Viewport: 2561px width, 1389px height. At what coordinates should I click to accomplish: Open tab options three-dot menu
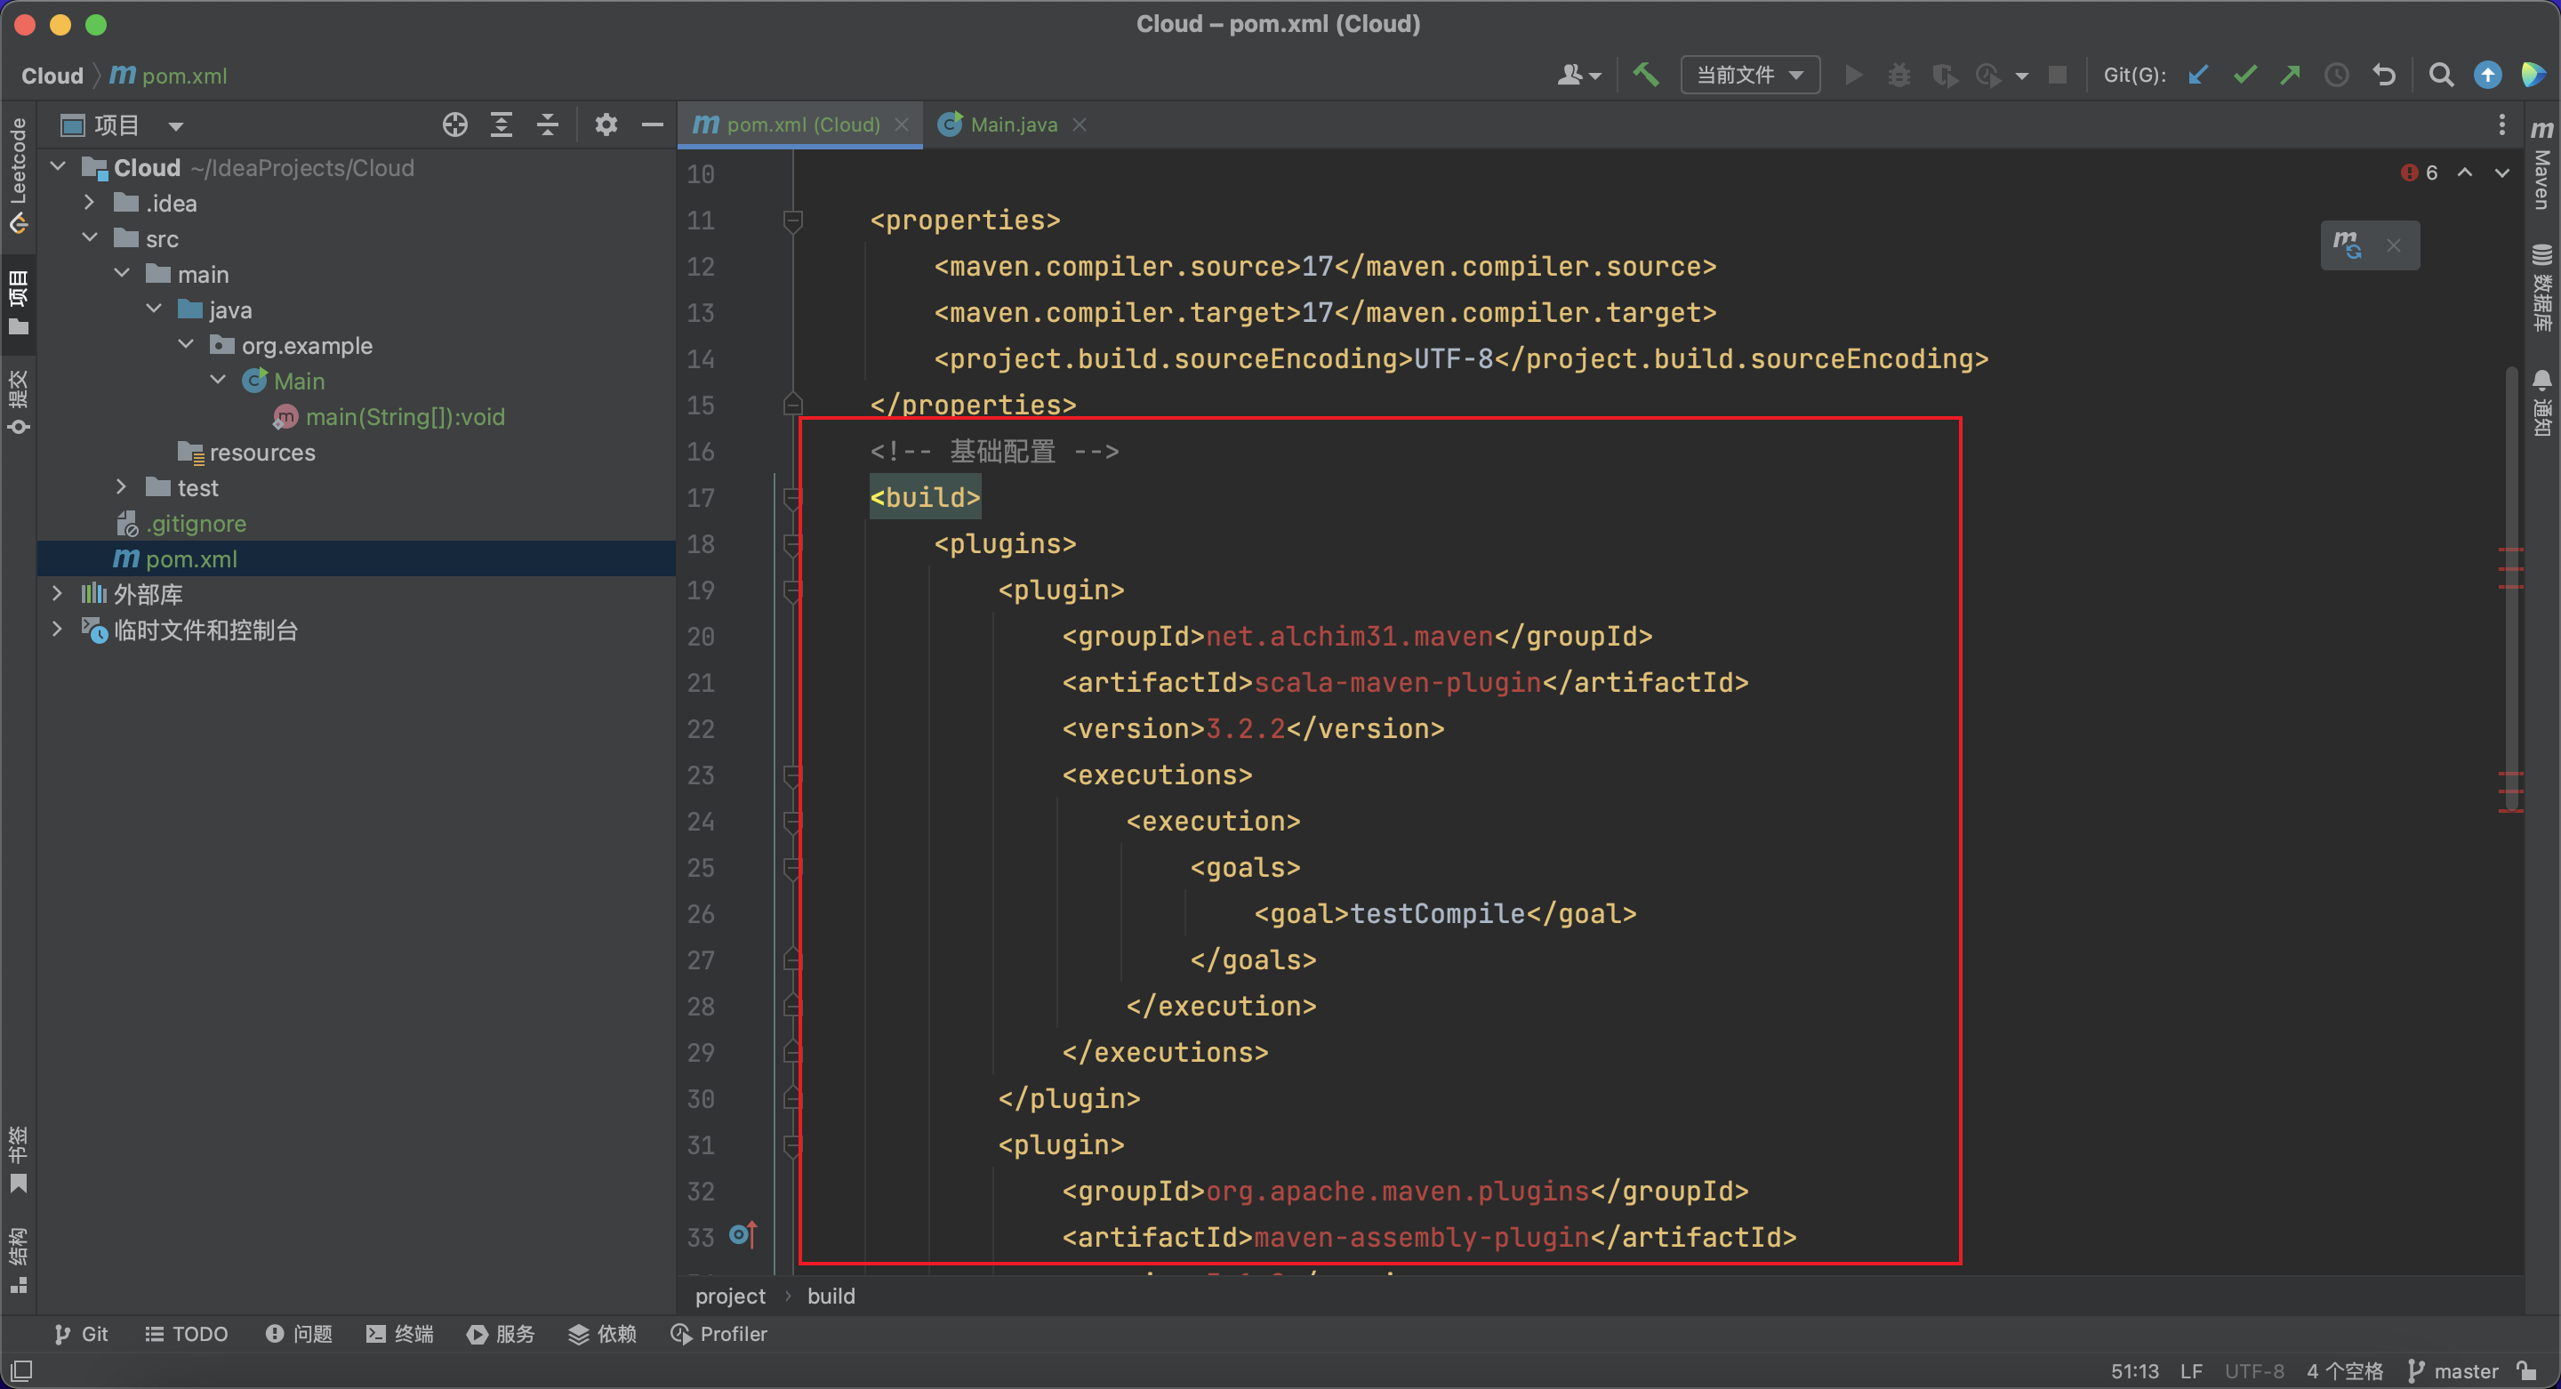pos(2501,124)
